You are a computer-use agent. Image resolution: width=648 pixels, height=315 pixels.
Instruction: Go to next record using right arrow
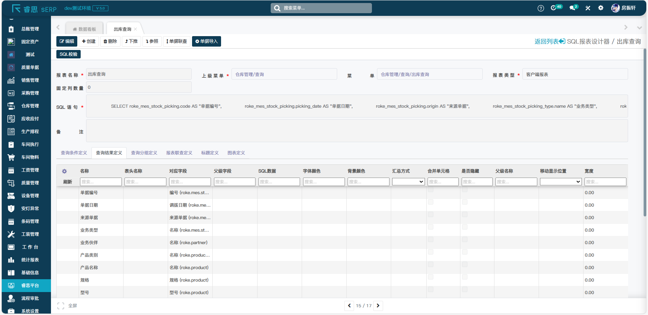(x=378, y=306)
